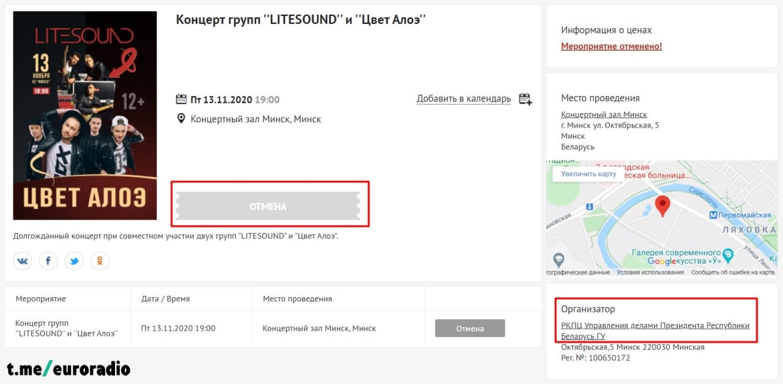Viewport: 783px width, 384px height.
Task: Click the Рег. №: 100650172 text
Action: coord(596,358)
